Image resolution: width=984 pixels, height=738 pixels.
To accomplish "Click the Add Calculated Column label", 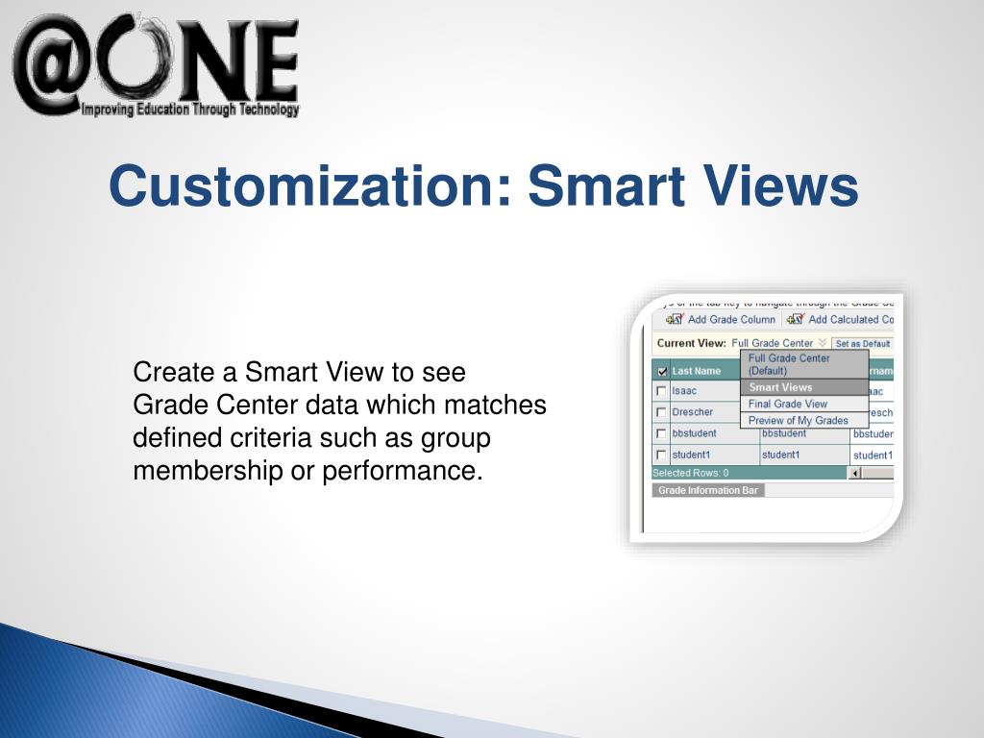I will 851,319.
